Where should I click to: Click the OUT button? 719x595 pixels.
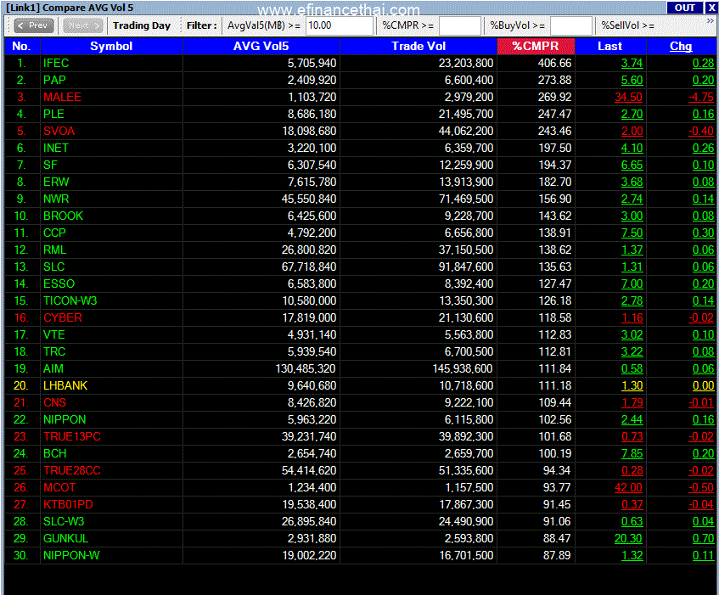684,8
